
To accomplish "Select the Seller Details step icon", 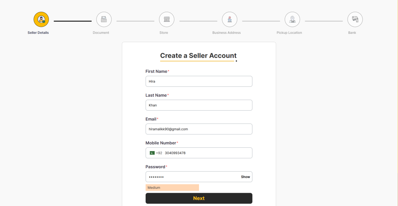I will [x=41, y=20].
